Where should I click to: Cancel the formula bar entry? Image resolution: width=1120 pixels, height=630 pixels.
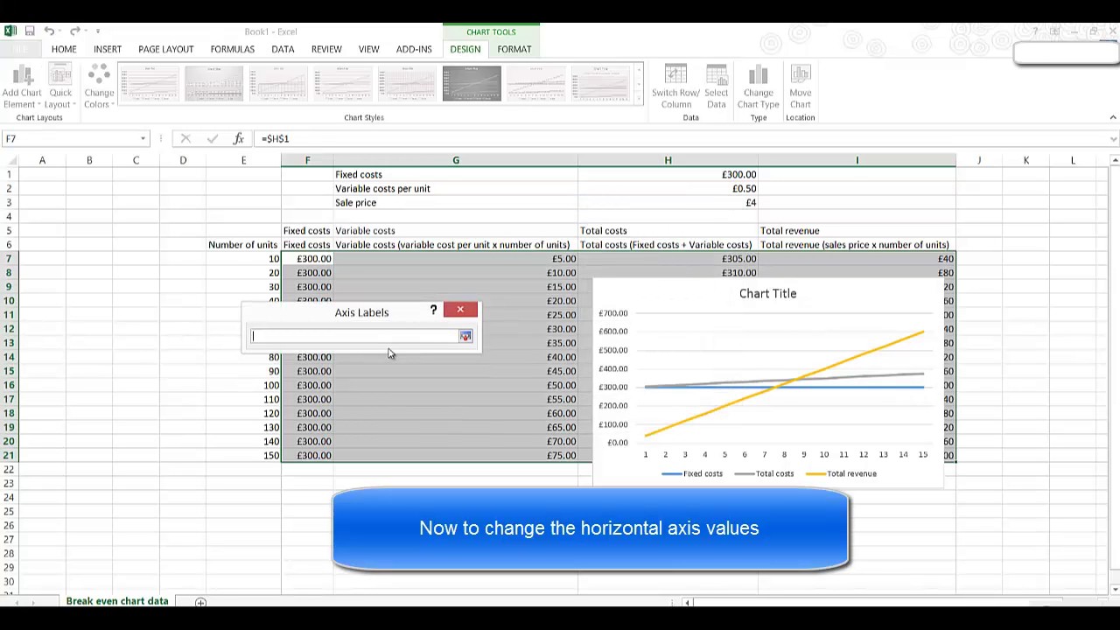click(185, 138)
